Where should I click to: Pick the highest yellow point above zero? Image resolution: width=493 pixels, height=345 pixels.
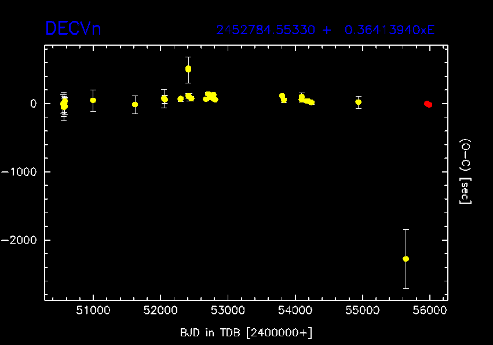(188, 69)
